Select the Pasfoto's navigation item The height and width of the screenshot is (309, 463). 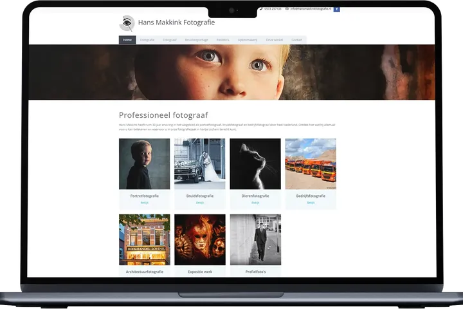click(x=222, y=40)
